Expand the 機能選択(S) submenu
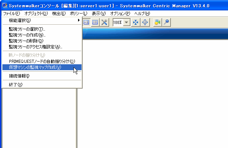 pos(42,20)
